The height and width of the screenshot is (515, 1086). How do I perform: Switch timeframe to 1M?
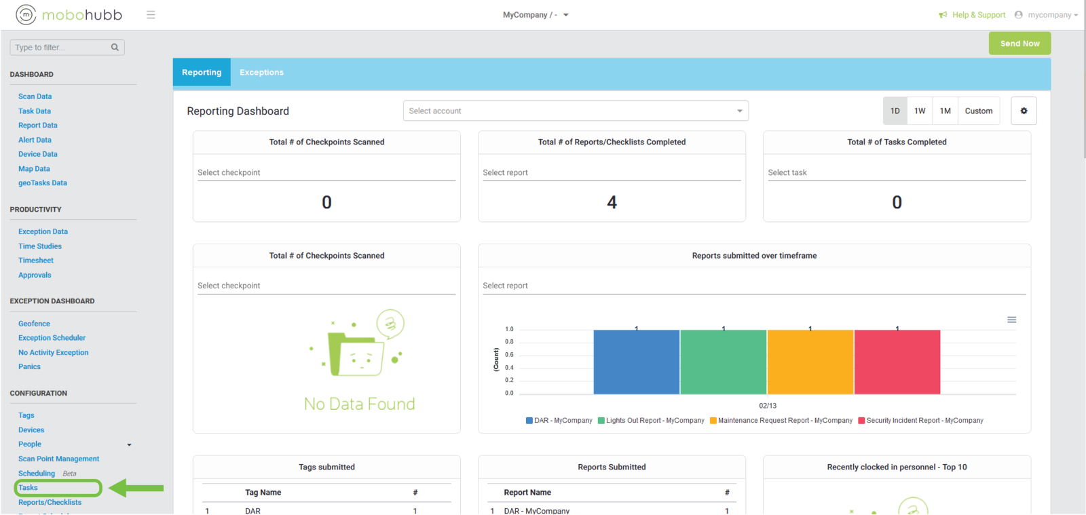pyautogui.click(x=945, y=111)
